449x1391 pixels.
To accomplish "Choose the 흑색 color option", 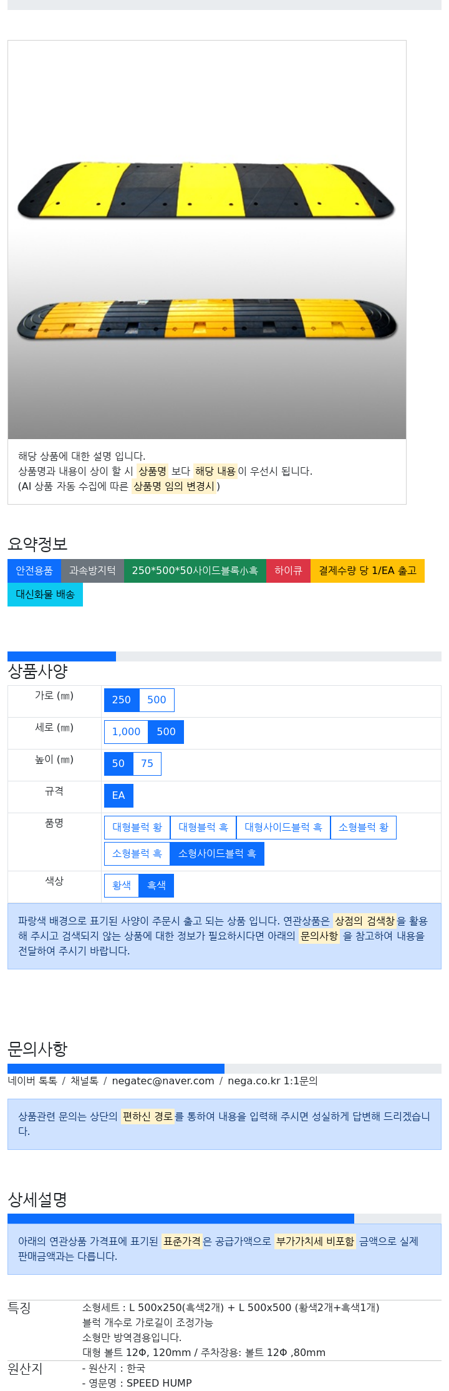I will [157, 886].
